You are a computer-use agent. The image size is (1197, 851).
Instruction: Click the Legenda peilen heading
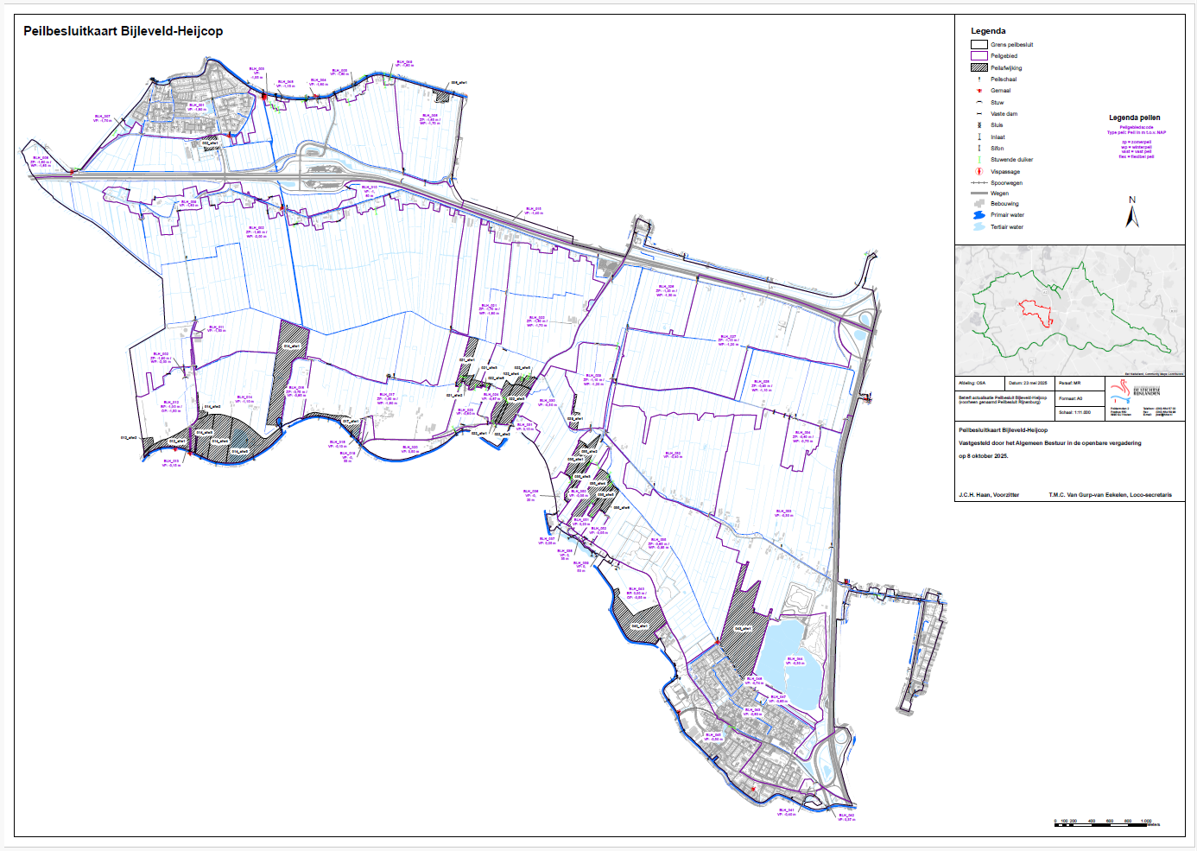[1134, 117]
